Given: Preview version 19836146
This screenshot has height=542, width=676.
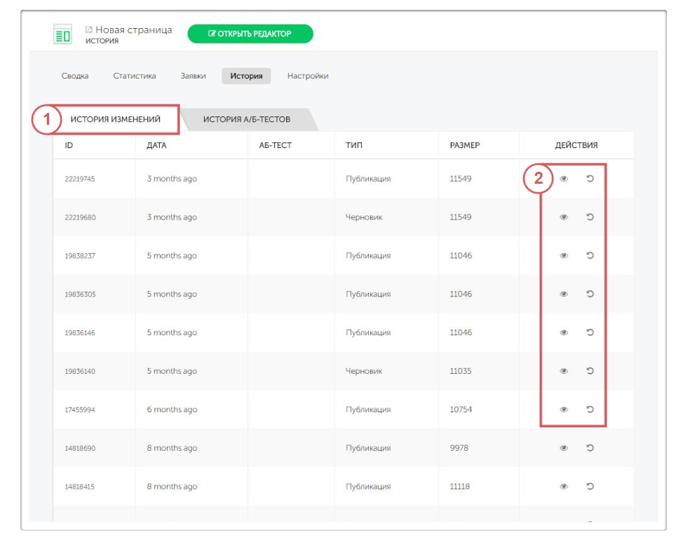Looking at the screenshot, I should tap(564, 333).
